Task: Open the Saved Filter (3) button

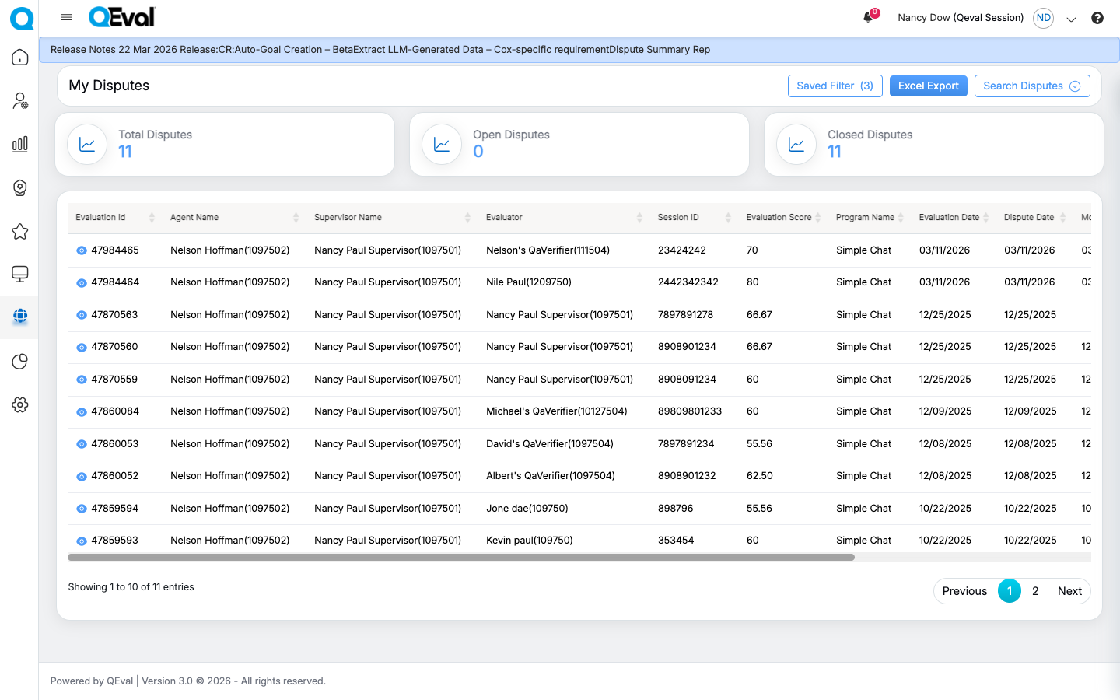Action: (835, 86)
